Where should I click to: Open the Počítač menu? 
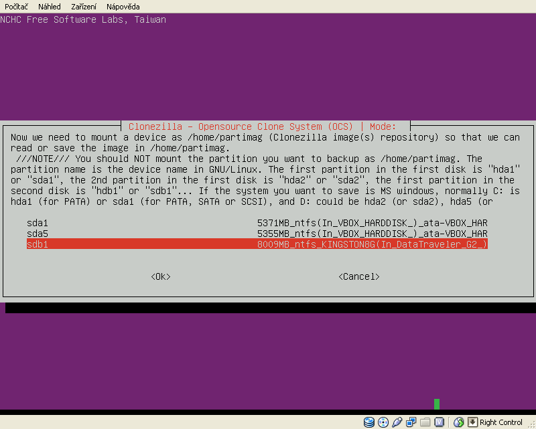click(x=16, y=6)
